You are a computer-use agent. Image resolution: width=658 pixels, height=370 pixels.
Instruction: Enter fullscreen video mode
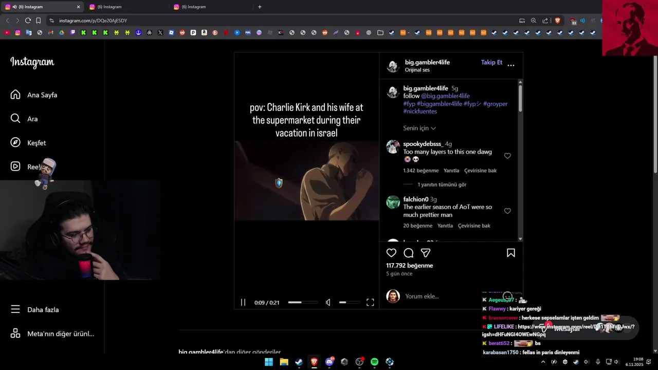click(370, 303)
